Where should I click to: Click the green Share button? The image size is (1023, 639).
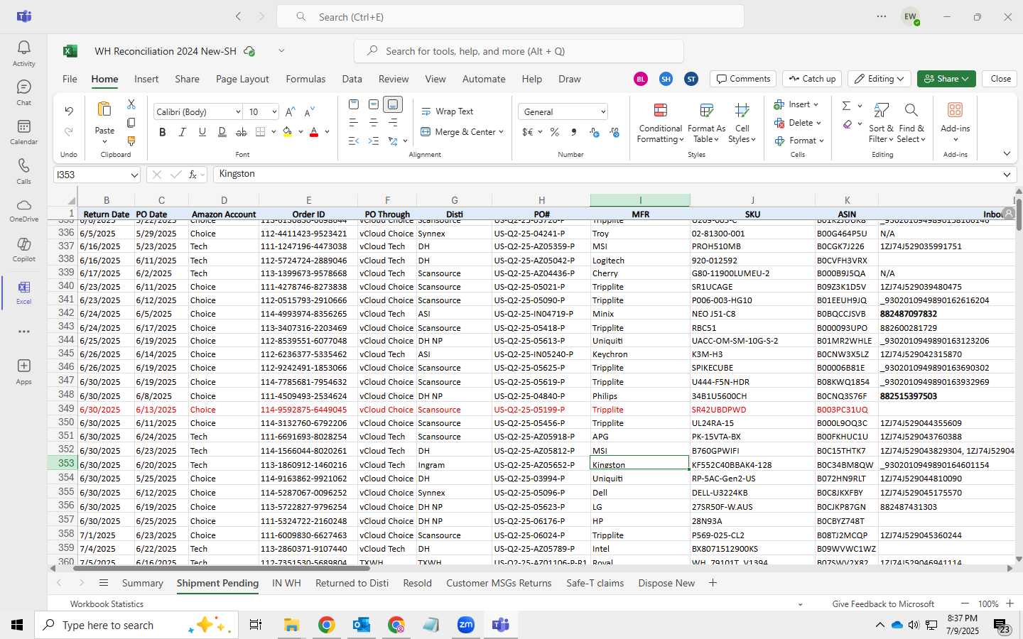pyautogui.click(x=946, y=79)
